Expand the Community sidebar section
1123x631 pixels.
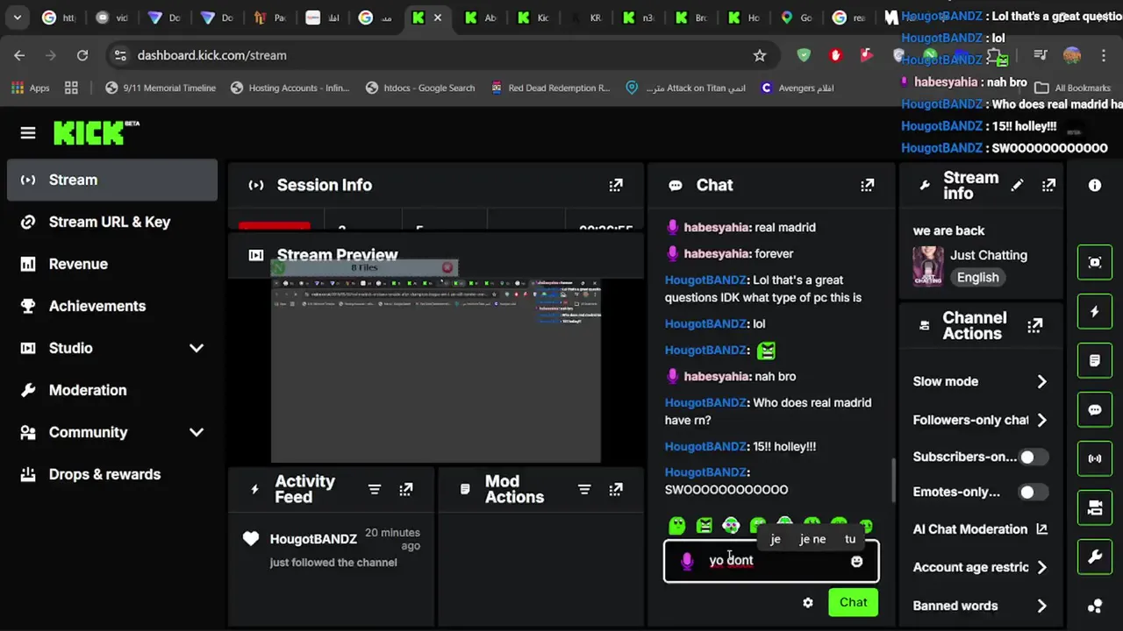click(197, 432)
